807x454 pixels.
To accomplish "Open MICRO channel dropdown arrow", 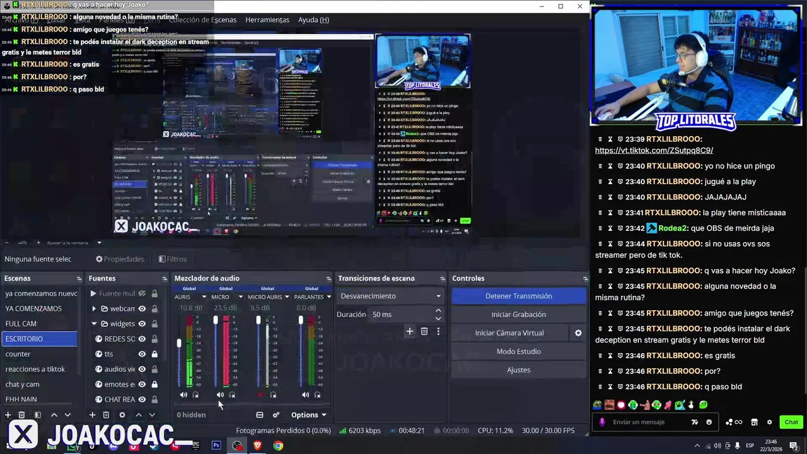I will tap(240, 297).
